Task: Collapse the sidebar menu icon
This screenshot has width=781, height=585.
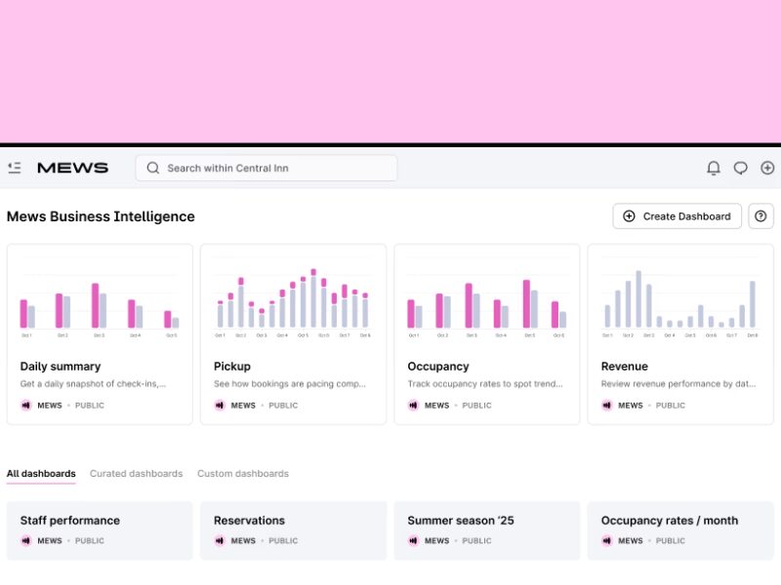Action: 15,168
